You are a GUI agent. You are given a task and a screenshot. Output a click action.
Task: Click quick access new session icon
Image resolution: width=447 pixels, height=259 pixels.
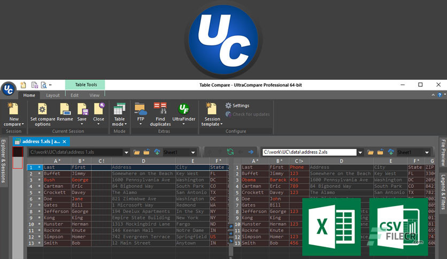pos(24,85)
